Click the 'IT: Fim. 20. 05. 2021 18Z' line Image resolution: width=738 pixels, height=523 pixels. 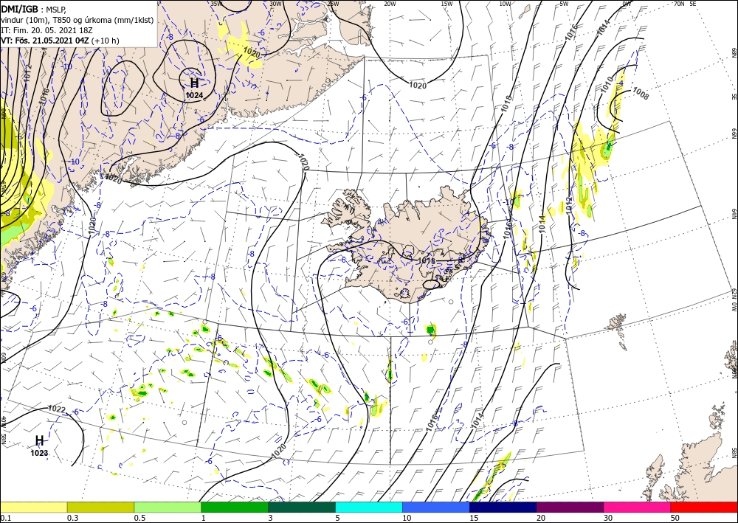pyautogui.click(x=46, y=30)
